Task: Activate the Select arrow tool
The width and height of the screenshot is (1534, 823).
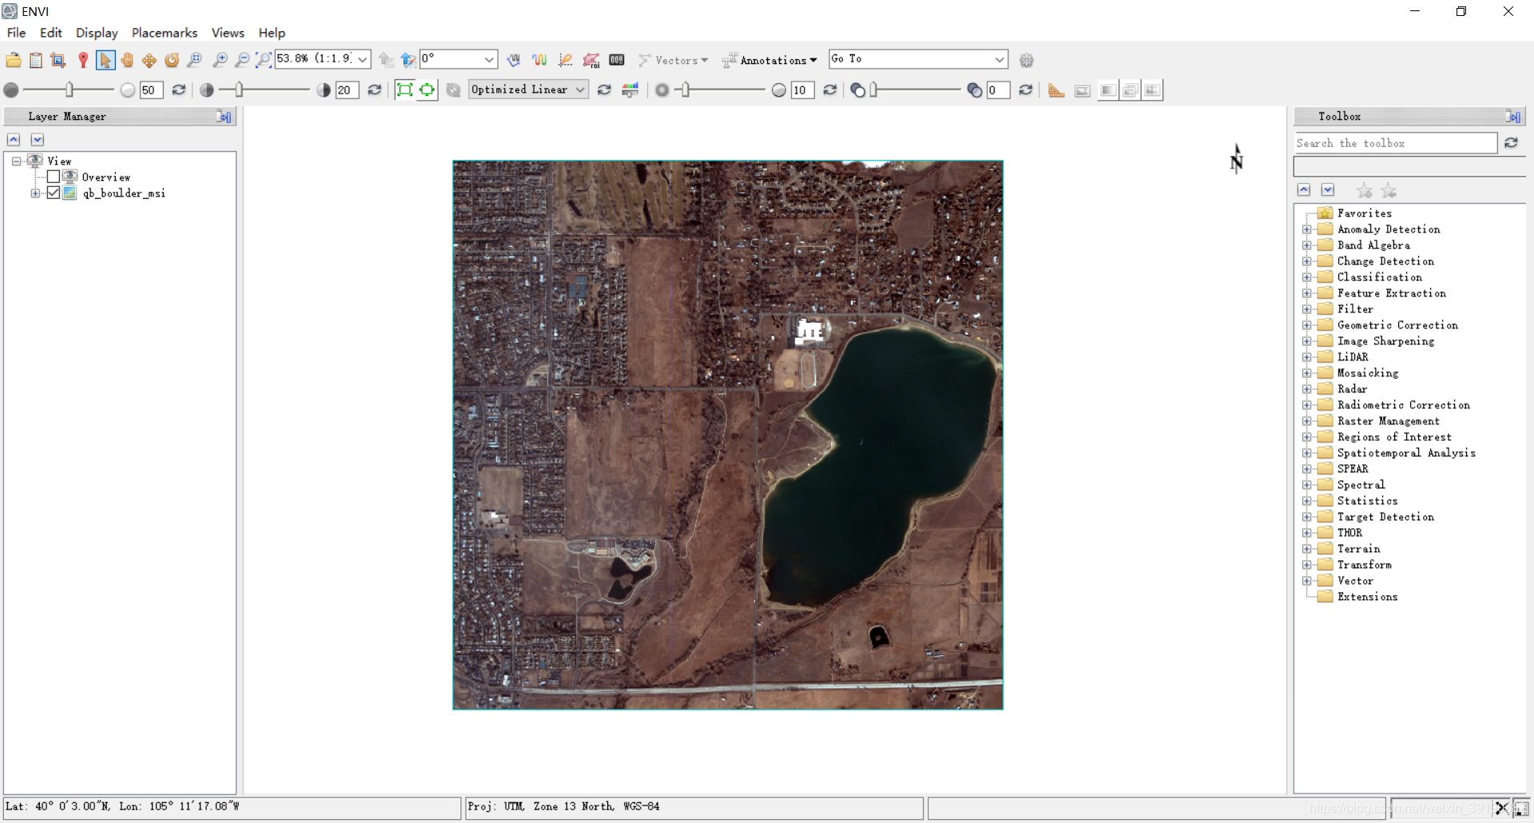Action: click(105, 60)
